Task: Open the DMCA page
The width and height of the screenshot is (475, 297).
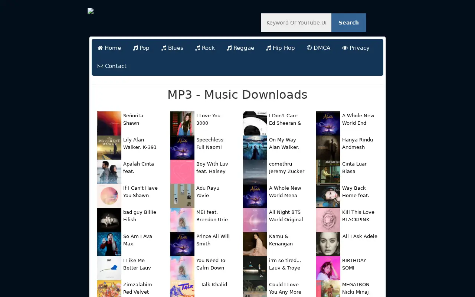Action: [x=318, y=48]
